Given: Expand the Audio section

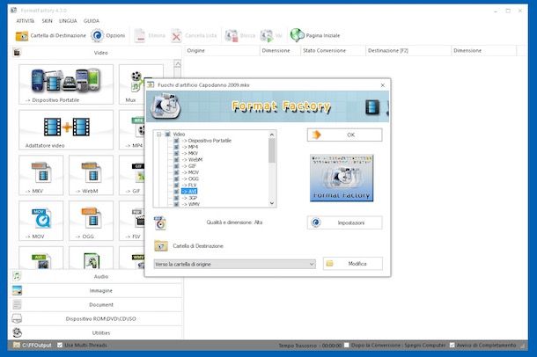Looking at the screenshot, I should (97, 276).
